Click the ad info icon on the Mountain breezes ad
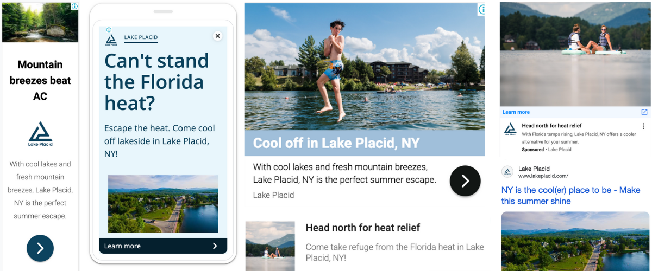The image size is (652, 271). pyautogui.click(x=74, y=7)
